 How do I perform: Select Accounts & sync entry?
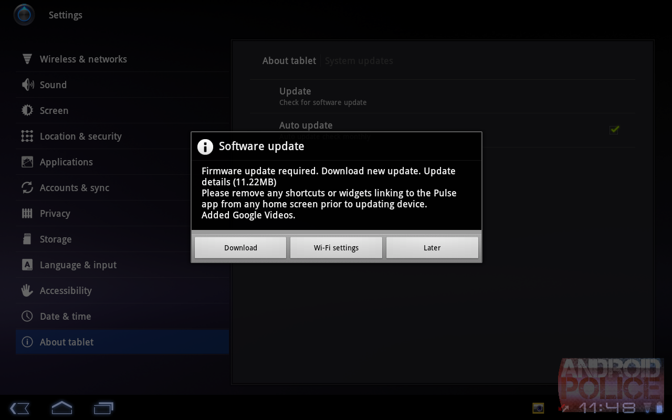click(122, 187)
